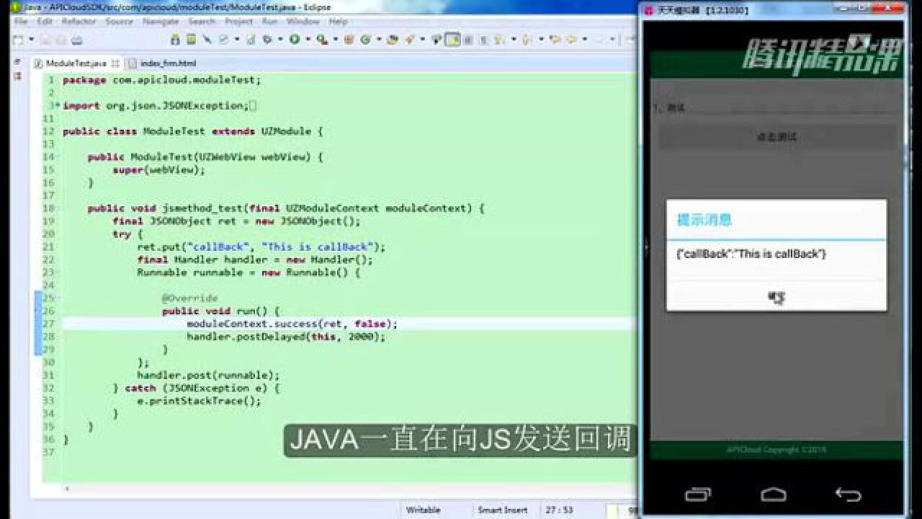The image size is (922, 519).
Task: Click the jsmethod_test method declaration line
Action: [x=286, y=208]
